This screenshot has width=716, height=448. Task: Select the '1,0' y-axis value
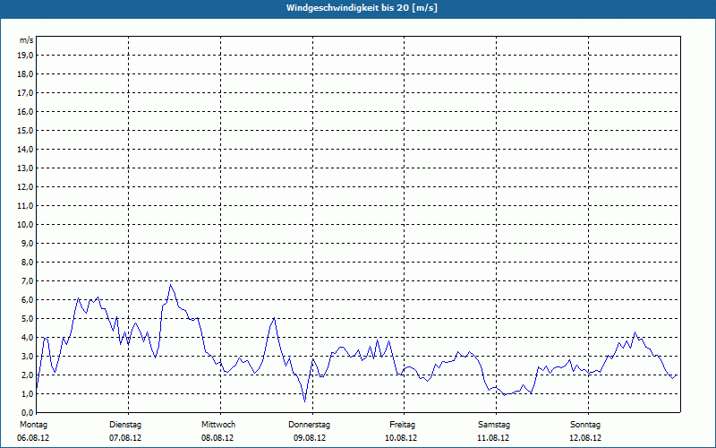pos(27,393)
